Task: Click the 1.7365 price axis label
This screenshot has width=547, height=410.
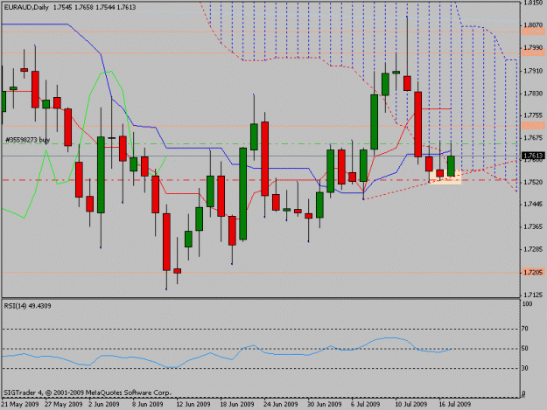Action: [x=533, y=226]
